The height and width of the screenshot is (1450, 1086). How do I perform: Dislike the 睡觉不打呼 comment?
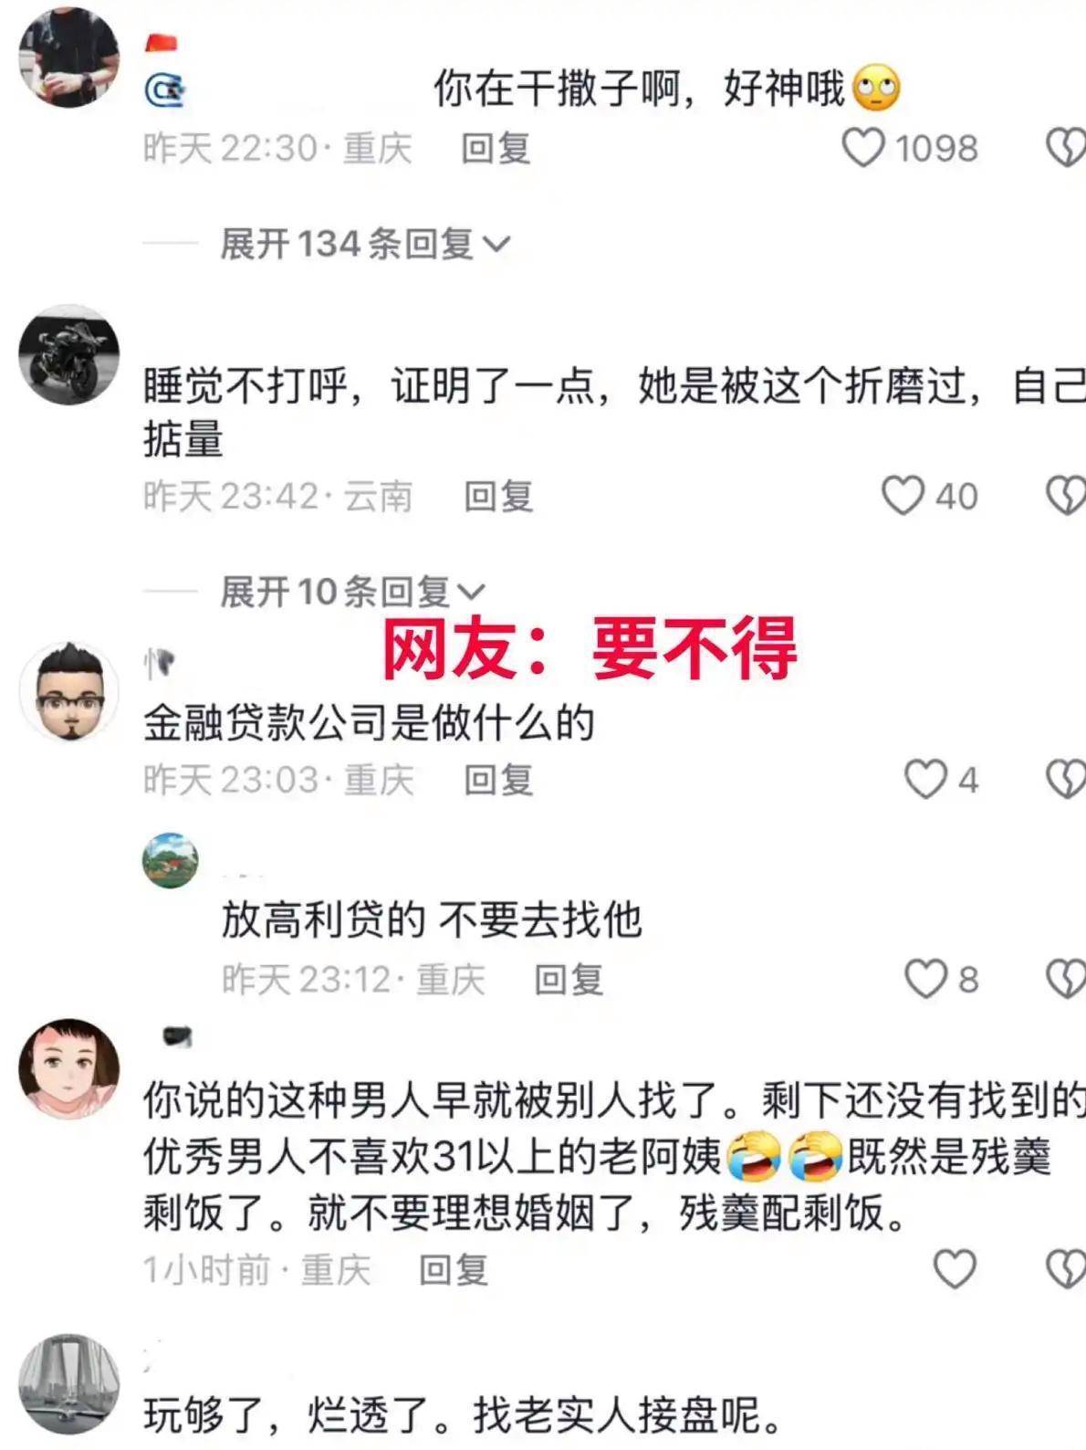tap(1066, 496)
